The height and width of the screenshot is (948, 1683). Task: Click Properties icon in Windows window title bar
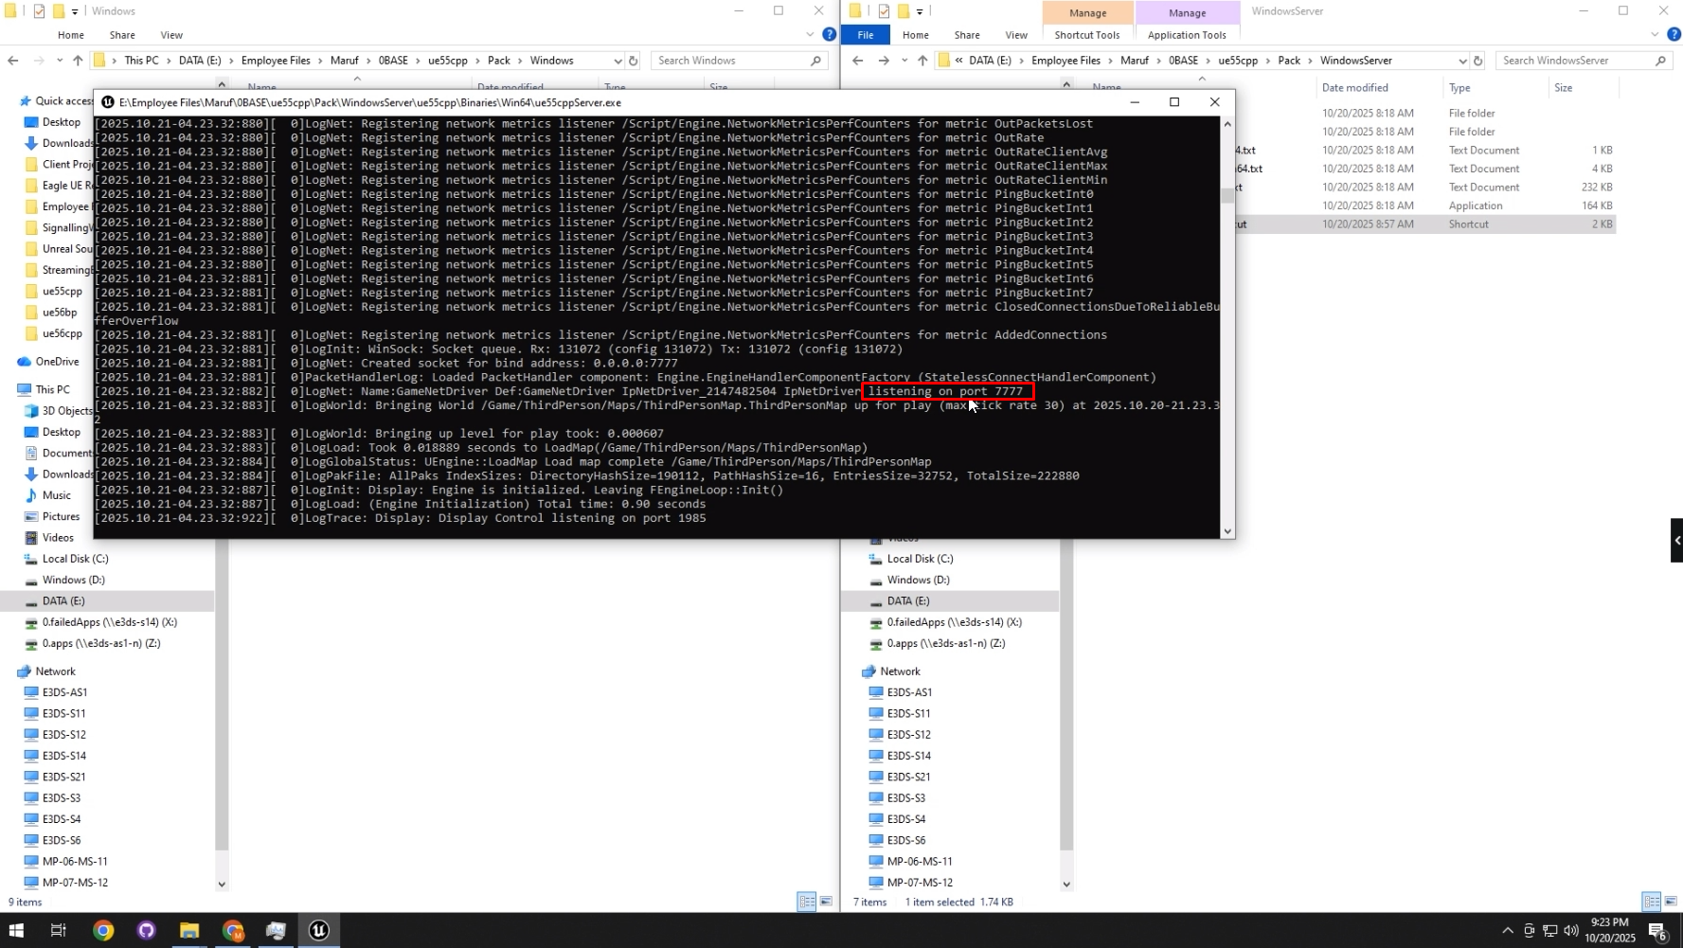click(39, 11)
